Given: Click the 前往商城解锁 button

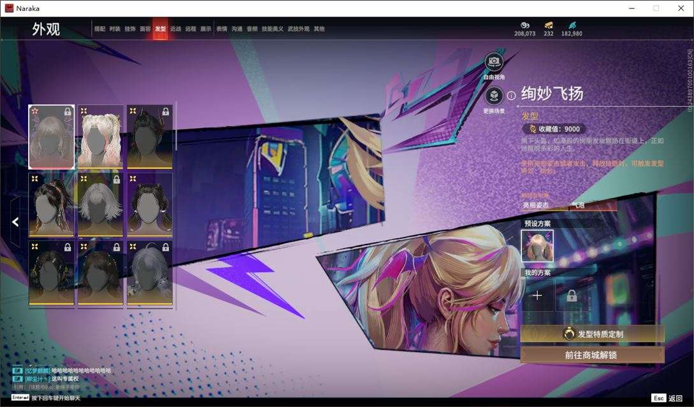Looking at the screenshot, I should (x=592, y=355).
